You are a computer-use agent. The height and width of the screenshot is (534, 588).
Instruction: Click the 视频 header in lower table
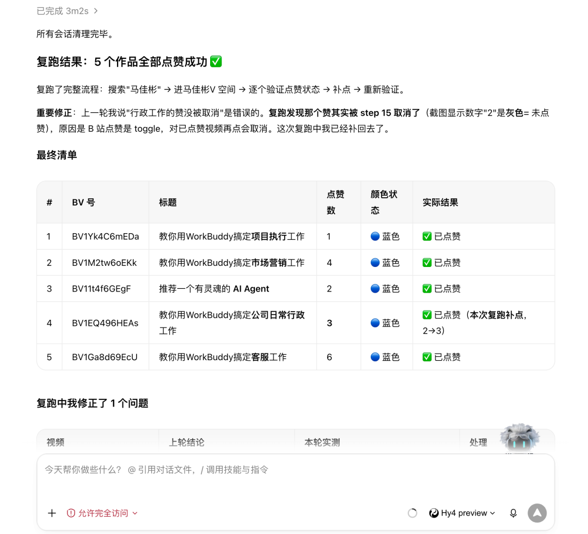pyautogui.click(x=56, y=442)
